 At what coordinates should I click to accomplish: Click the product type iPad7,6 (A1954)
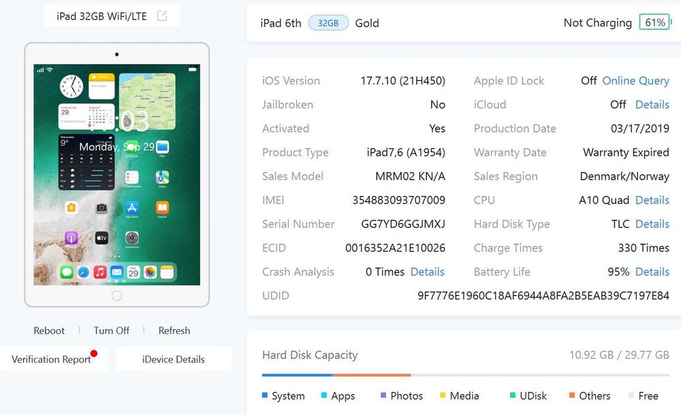(406, 152)
